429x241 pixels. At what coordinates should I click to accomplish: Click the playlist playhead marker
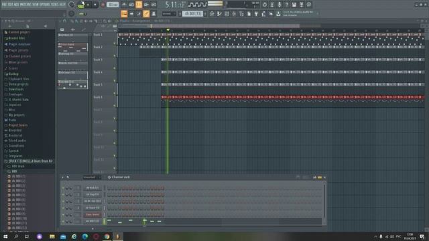pyautogui.click(x=168, y=29)
